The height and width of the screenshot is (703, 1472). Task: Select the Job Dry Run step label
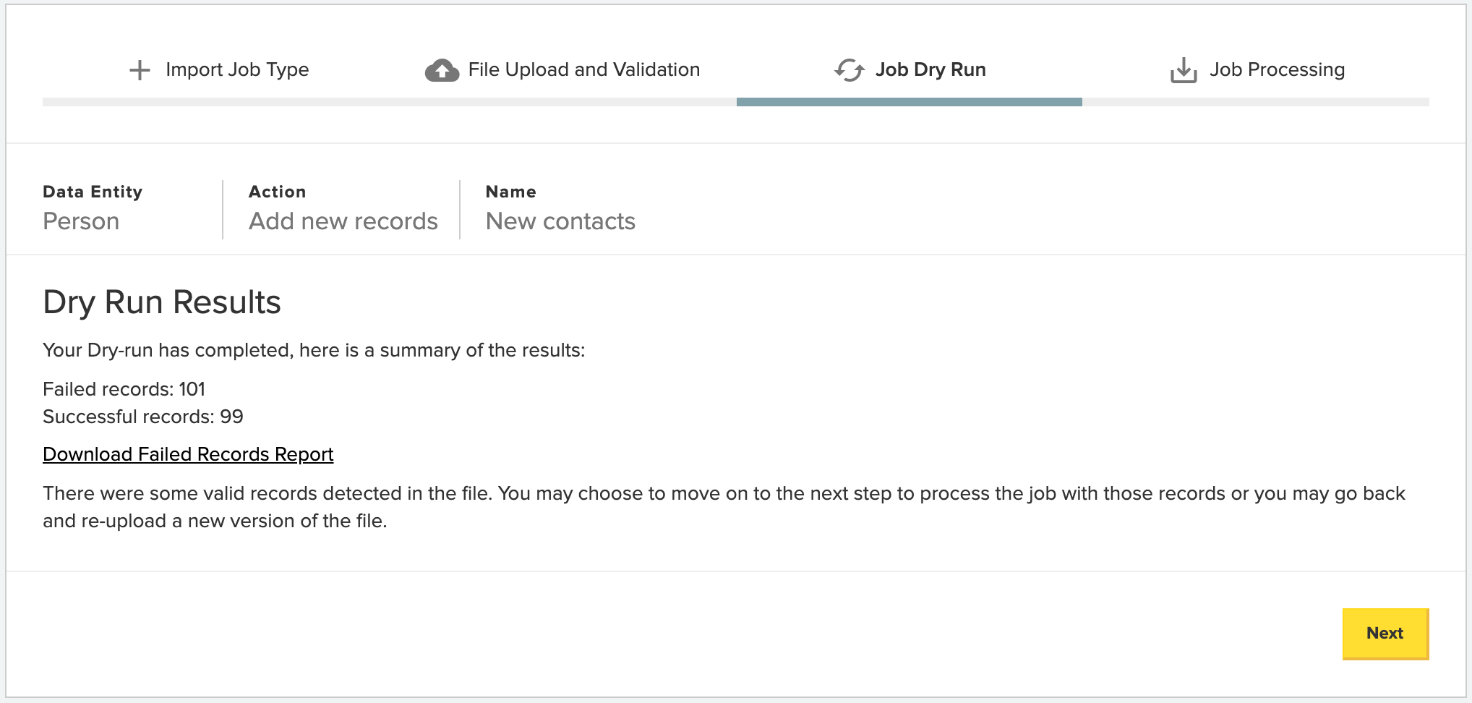pyautogui.click(x=930, y=69)
